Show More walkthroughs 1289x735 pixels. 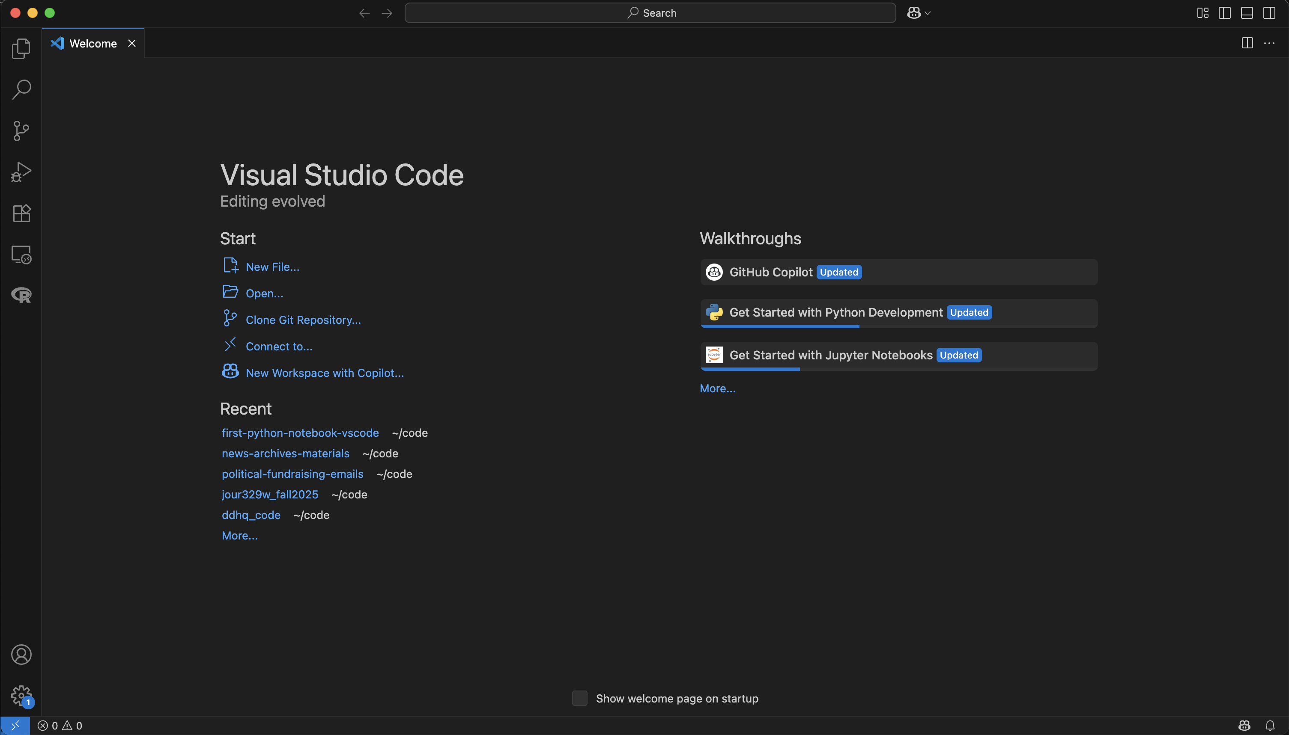(717, 389)
